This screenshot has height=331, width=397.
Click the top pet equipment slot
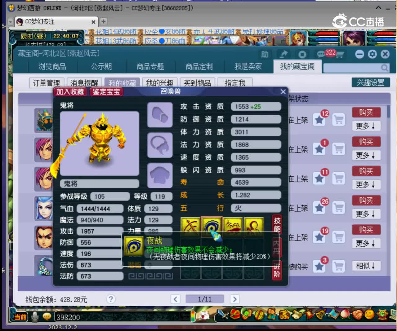click(x=160, y=115)
